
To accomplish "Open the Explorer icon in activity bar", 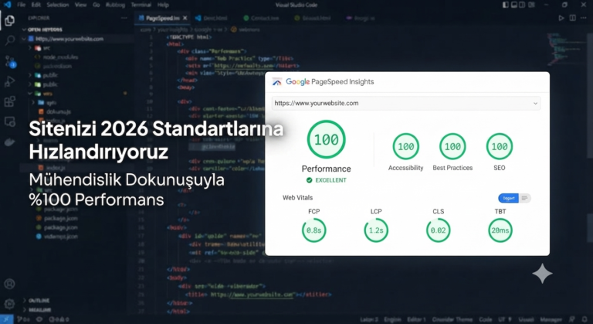I will [9, 20].
